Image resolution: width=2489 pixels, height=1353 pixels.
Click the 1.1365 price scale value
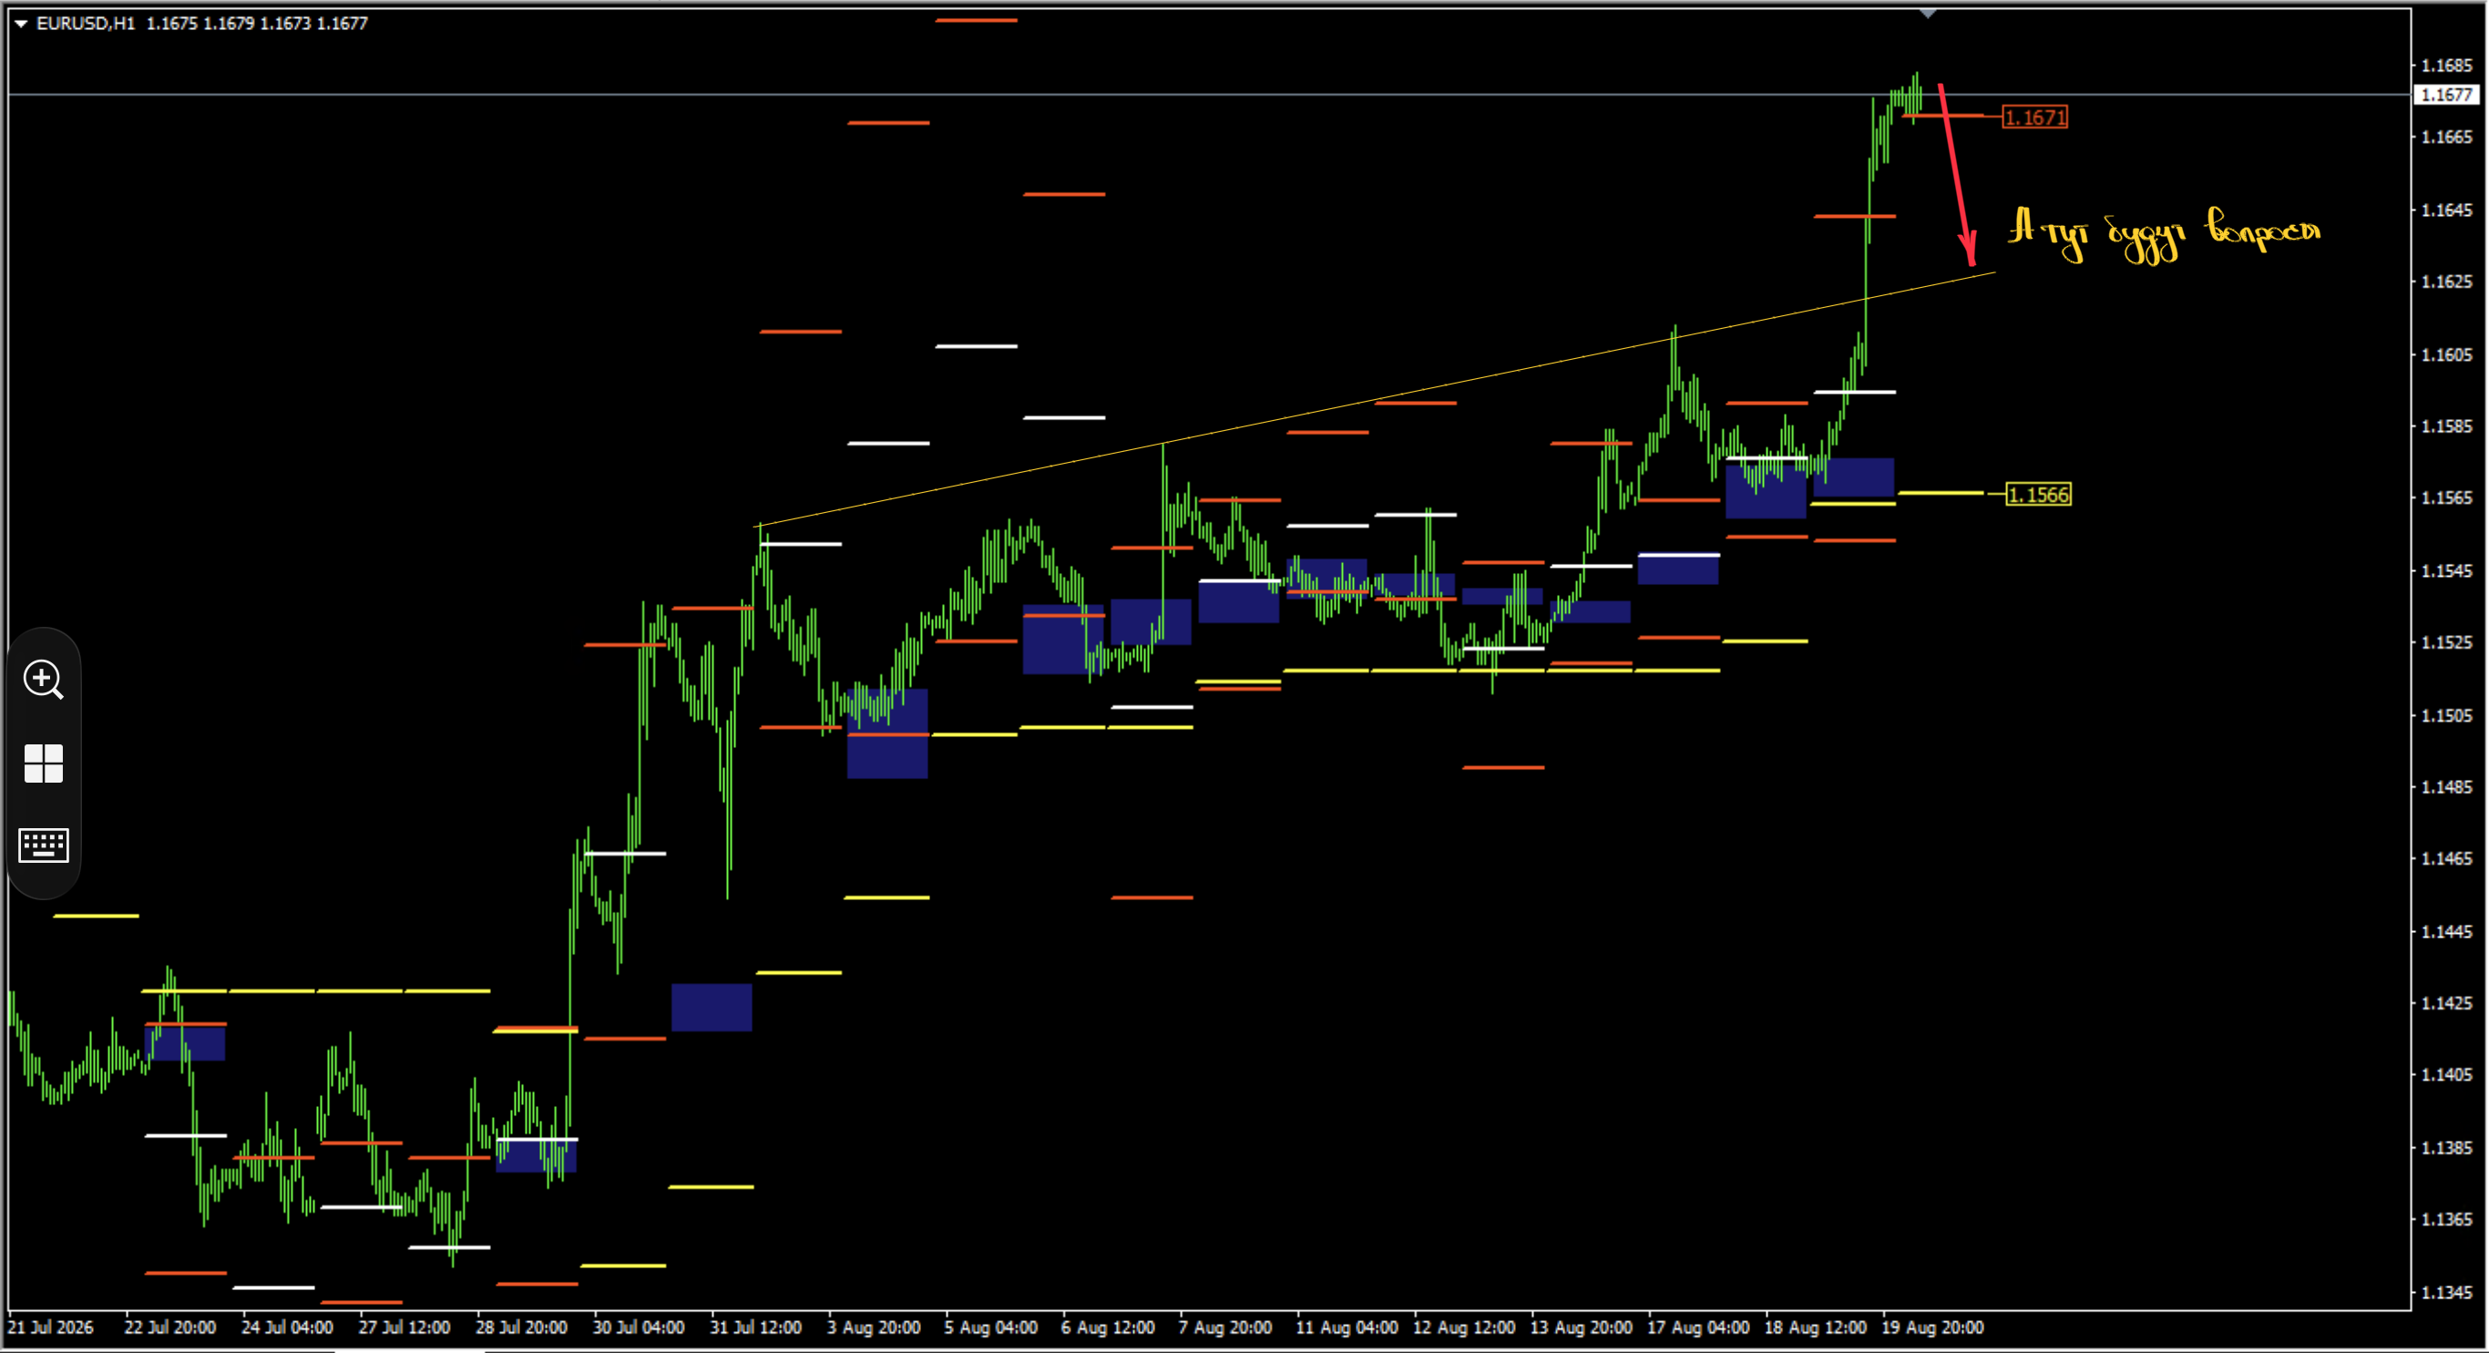[2446, 1221]
